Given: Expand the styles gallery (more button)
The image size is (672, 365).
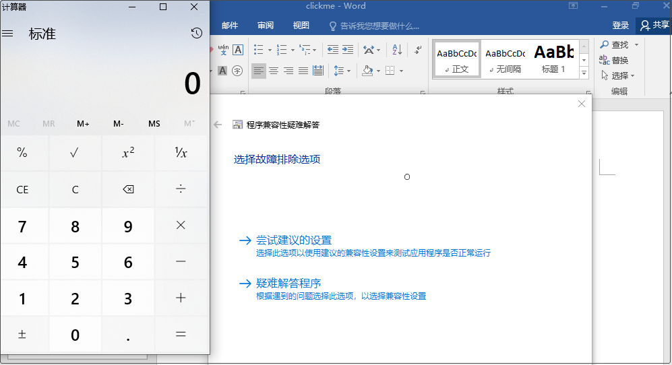Looking at the screenshot, I should coord(584,73).
